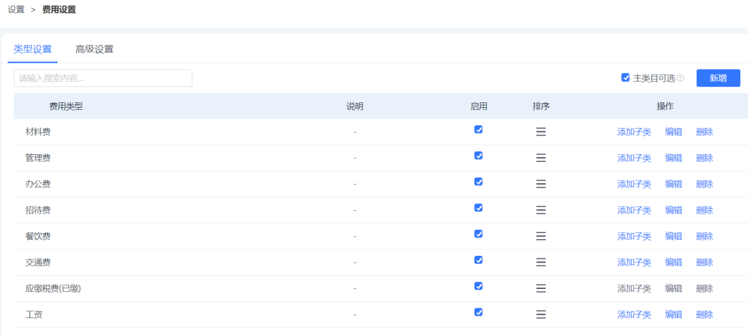Viewport: 748px width, 336px height.
Task: Click the sort handle icon for 交通费
Action: 541,262
